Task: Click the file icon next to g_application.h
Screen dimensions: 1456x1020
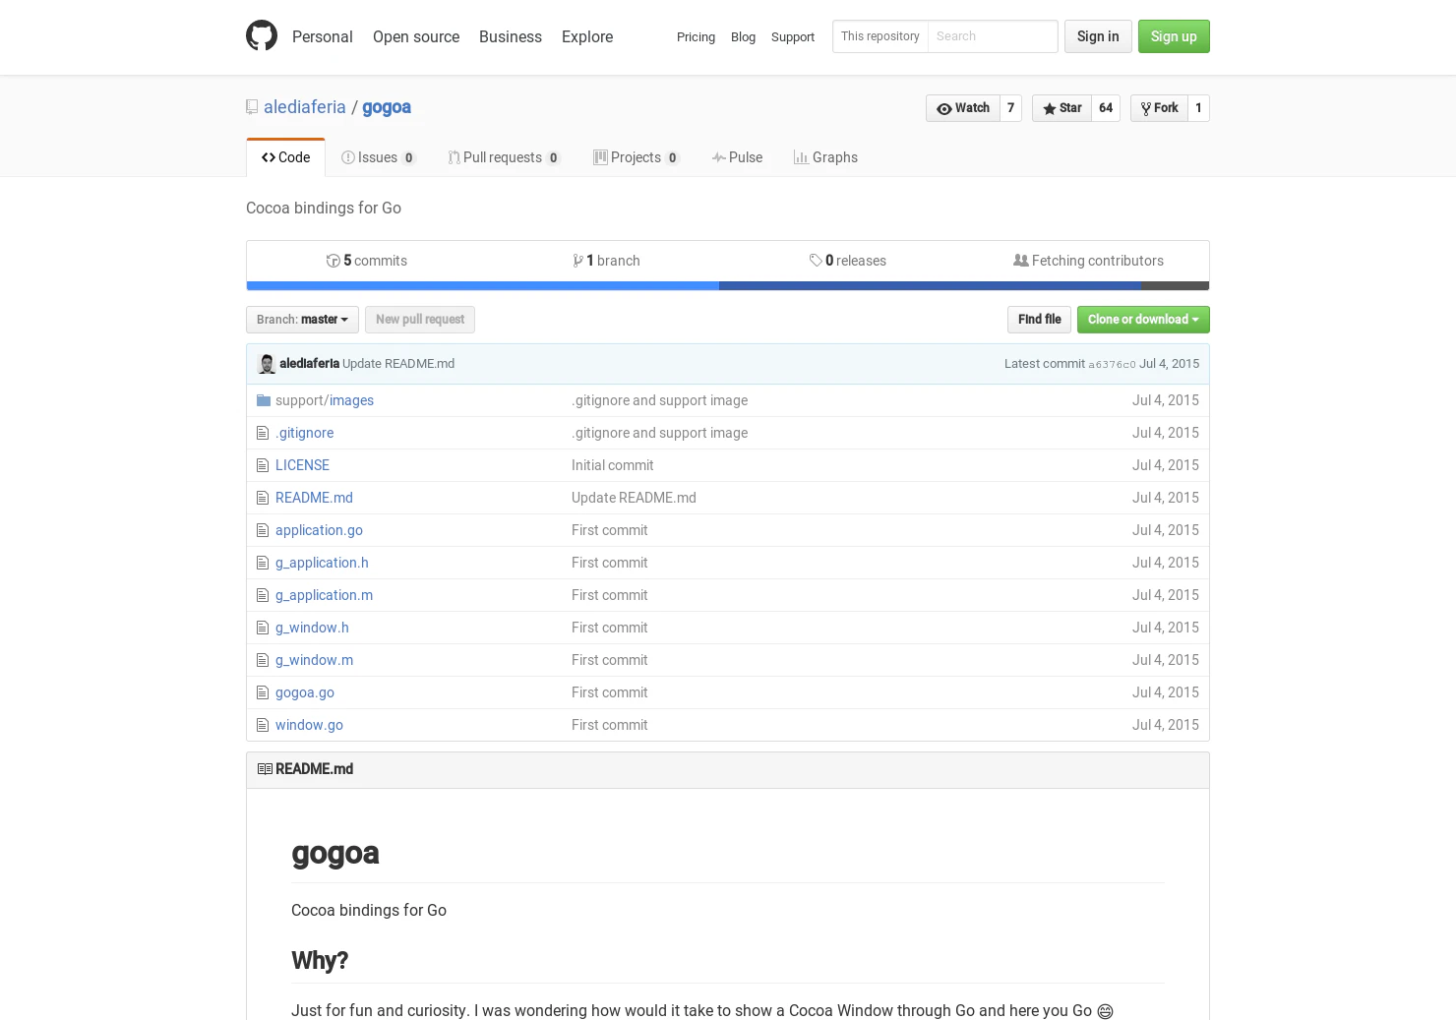Action: [x=263, y=563]
